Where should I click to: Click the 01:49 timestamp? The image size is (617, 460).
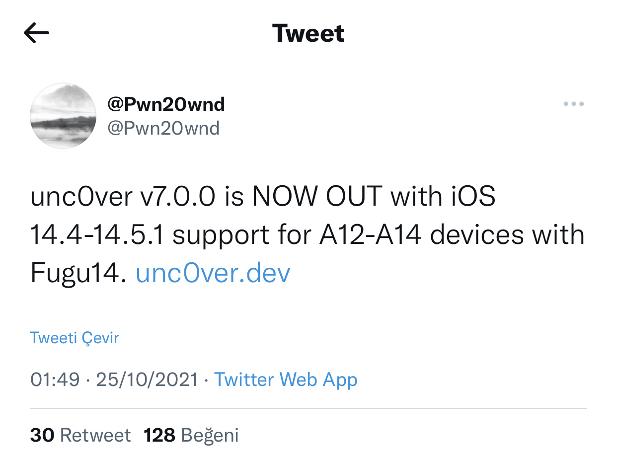coord(55,380)
